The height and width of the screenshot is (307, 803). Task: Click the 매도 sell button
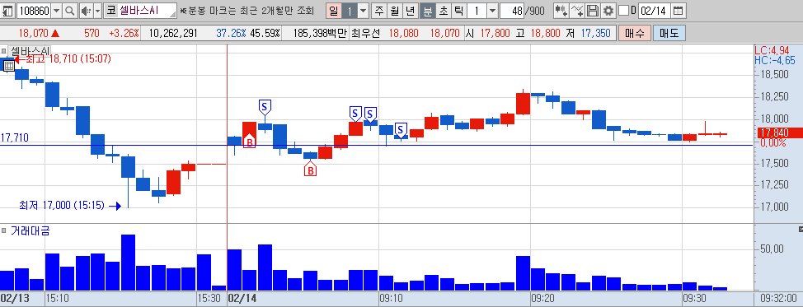(x=669, y=34)
